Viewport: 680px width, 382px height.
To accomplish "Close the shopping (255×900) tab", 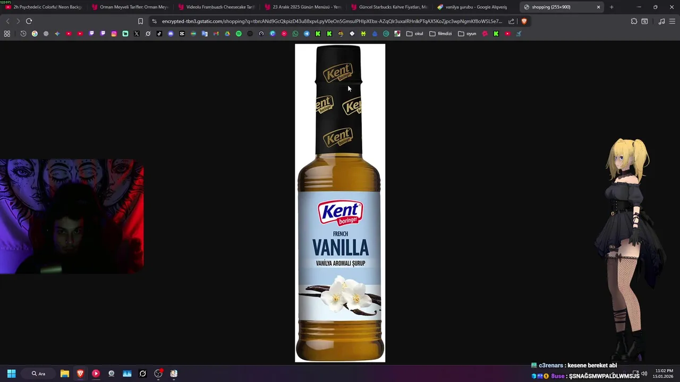I will (x=598, y=7).
